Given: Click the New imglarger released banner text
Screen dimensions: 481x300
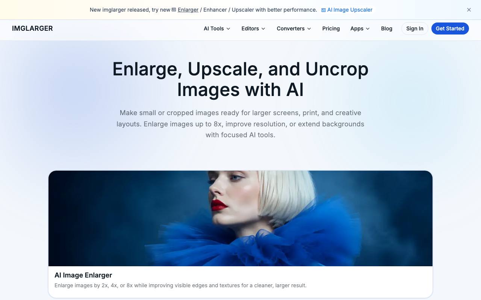Looking at the screenshot, I should [203, 10].
